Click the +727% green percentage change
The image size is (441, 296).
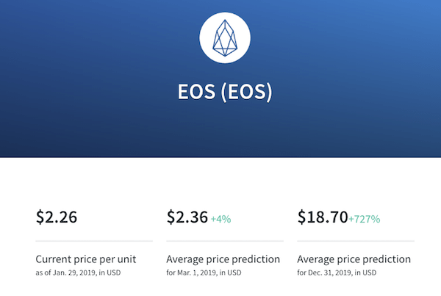click(365, 219)
